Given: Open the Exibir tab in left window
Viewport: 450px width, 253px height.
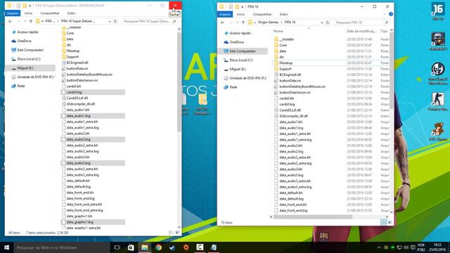Looking at the screenshot, I should (71, 13).
